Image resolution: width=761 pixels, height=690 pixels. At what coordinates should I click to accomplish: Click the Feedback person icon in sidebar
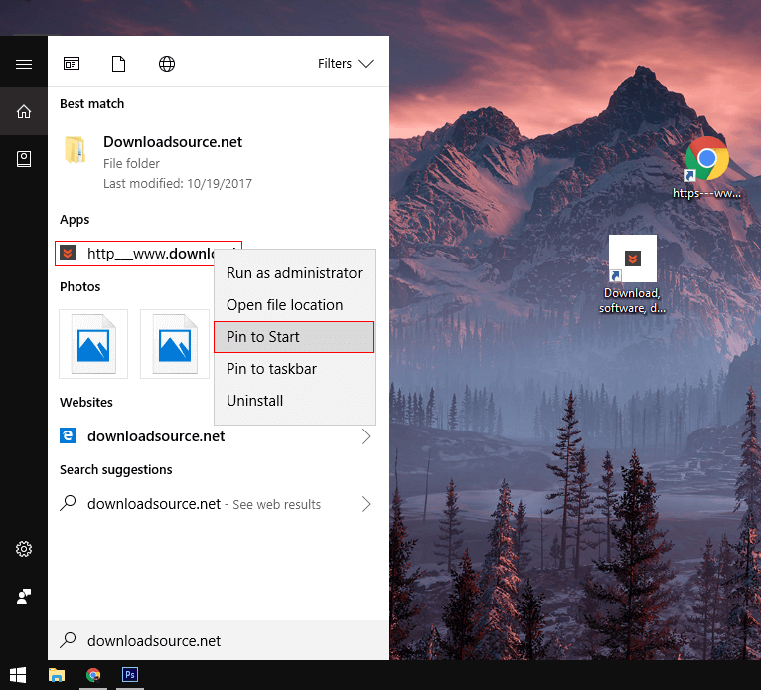click(x=24, y=597)
